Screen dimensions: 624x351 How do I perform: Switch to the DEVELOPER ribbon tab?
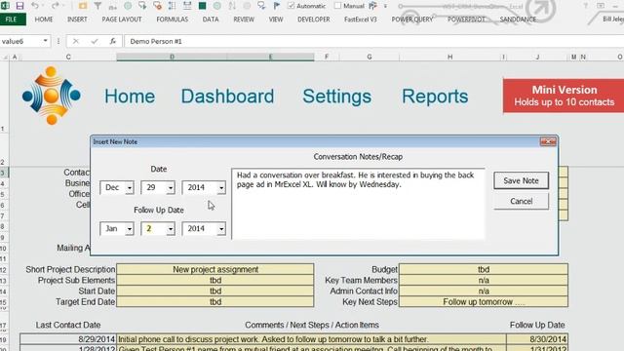(314, 19)
